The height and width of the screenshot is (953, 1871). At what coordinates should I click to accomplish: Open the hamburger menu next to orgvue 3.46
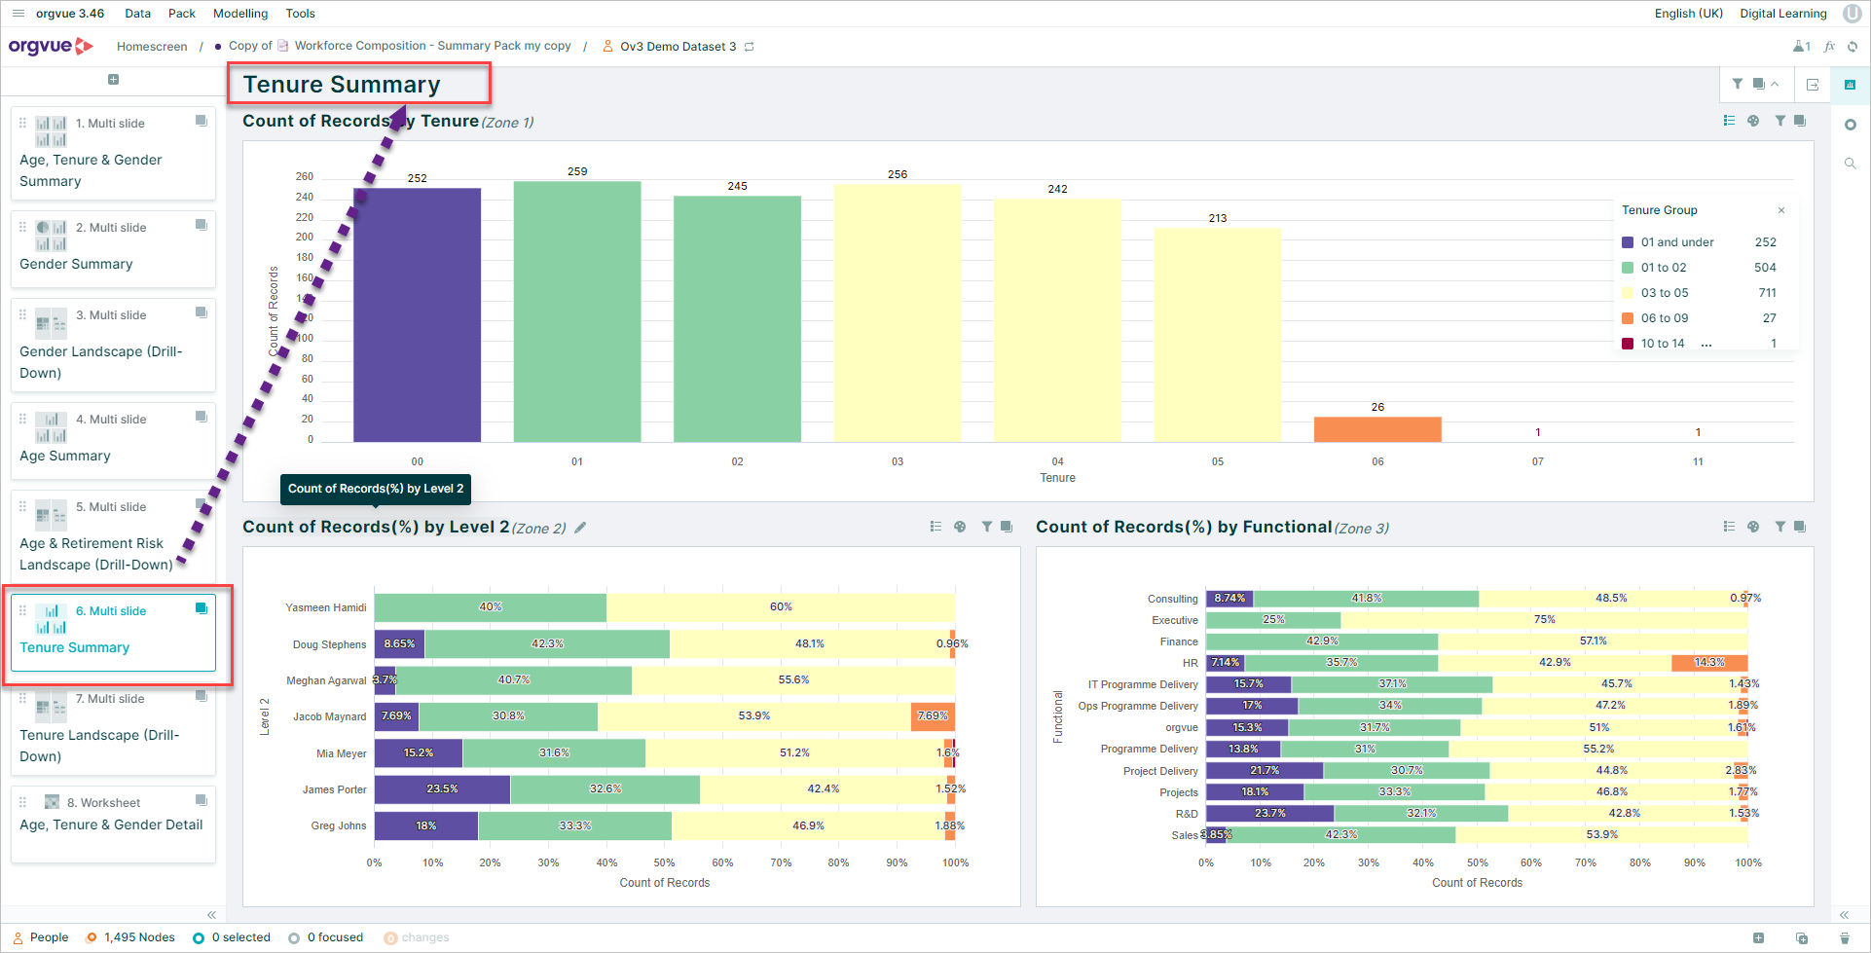[18, 14]
